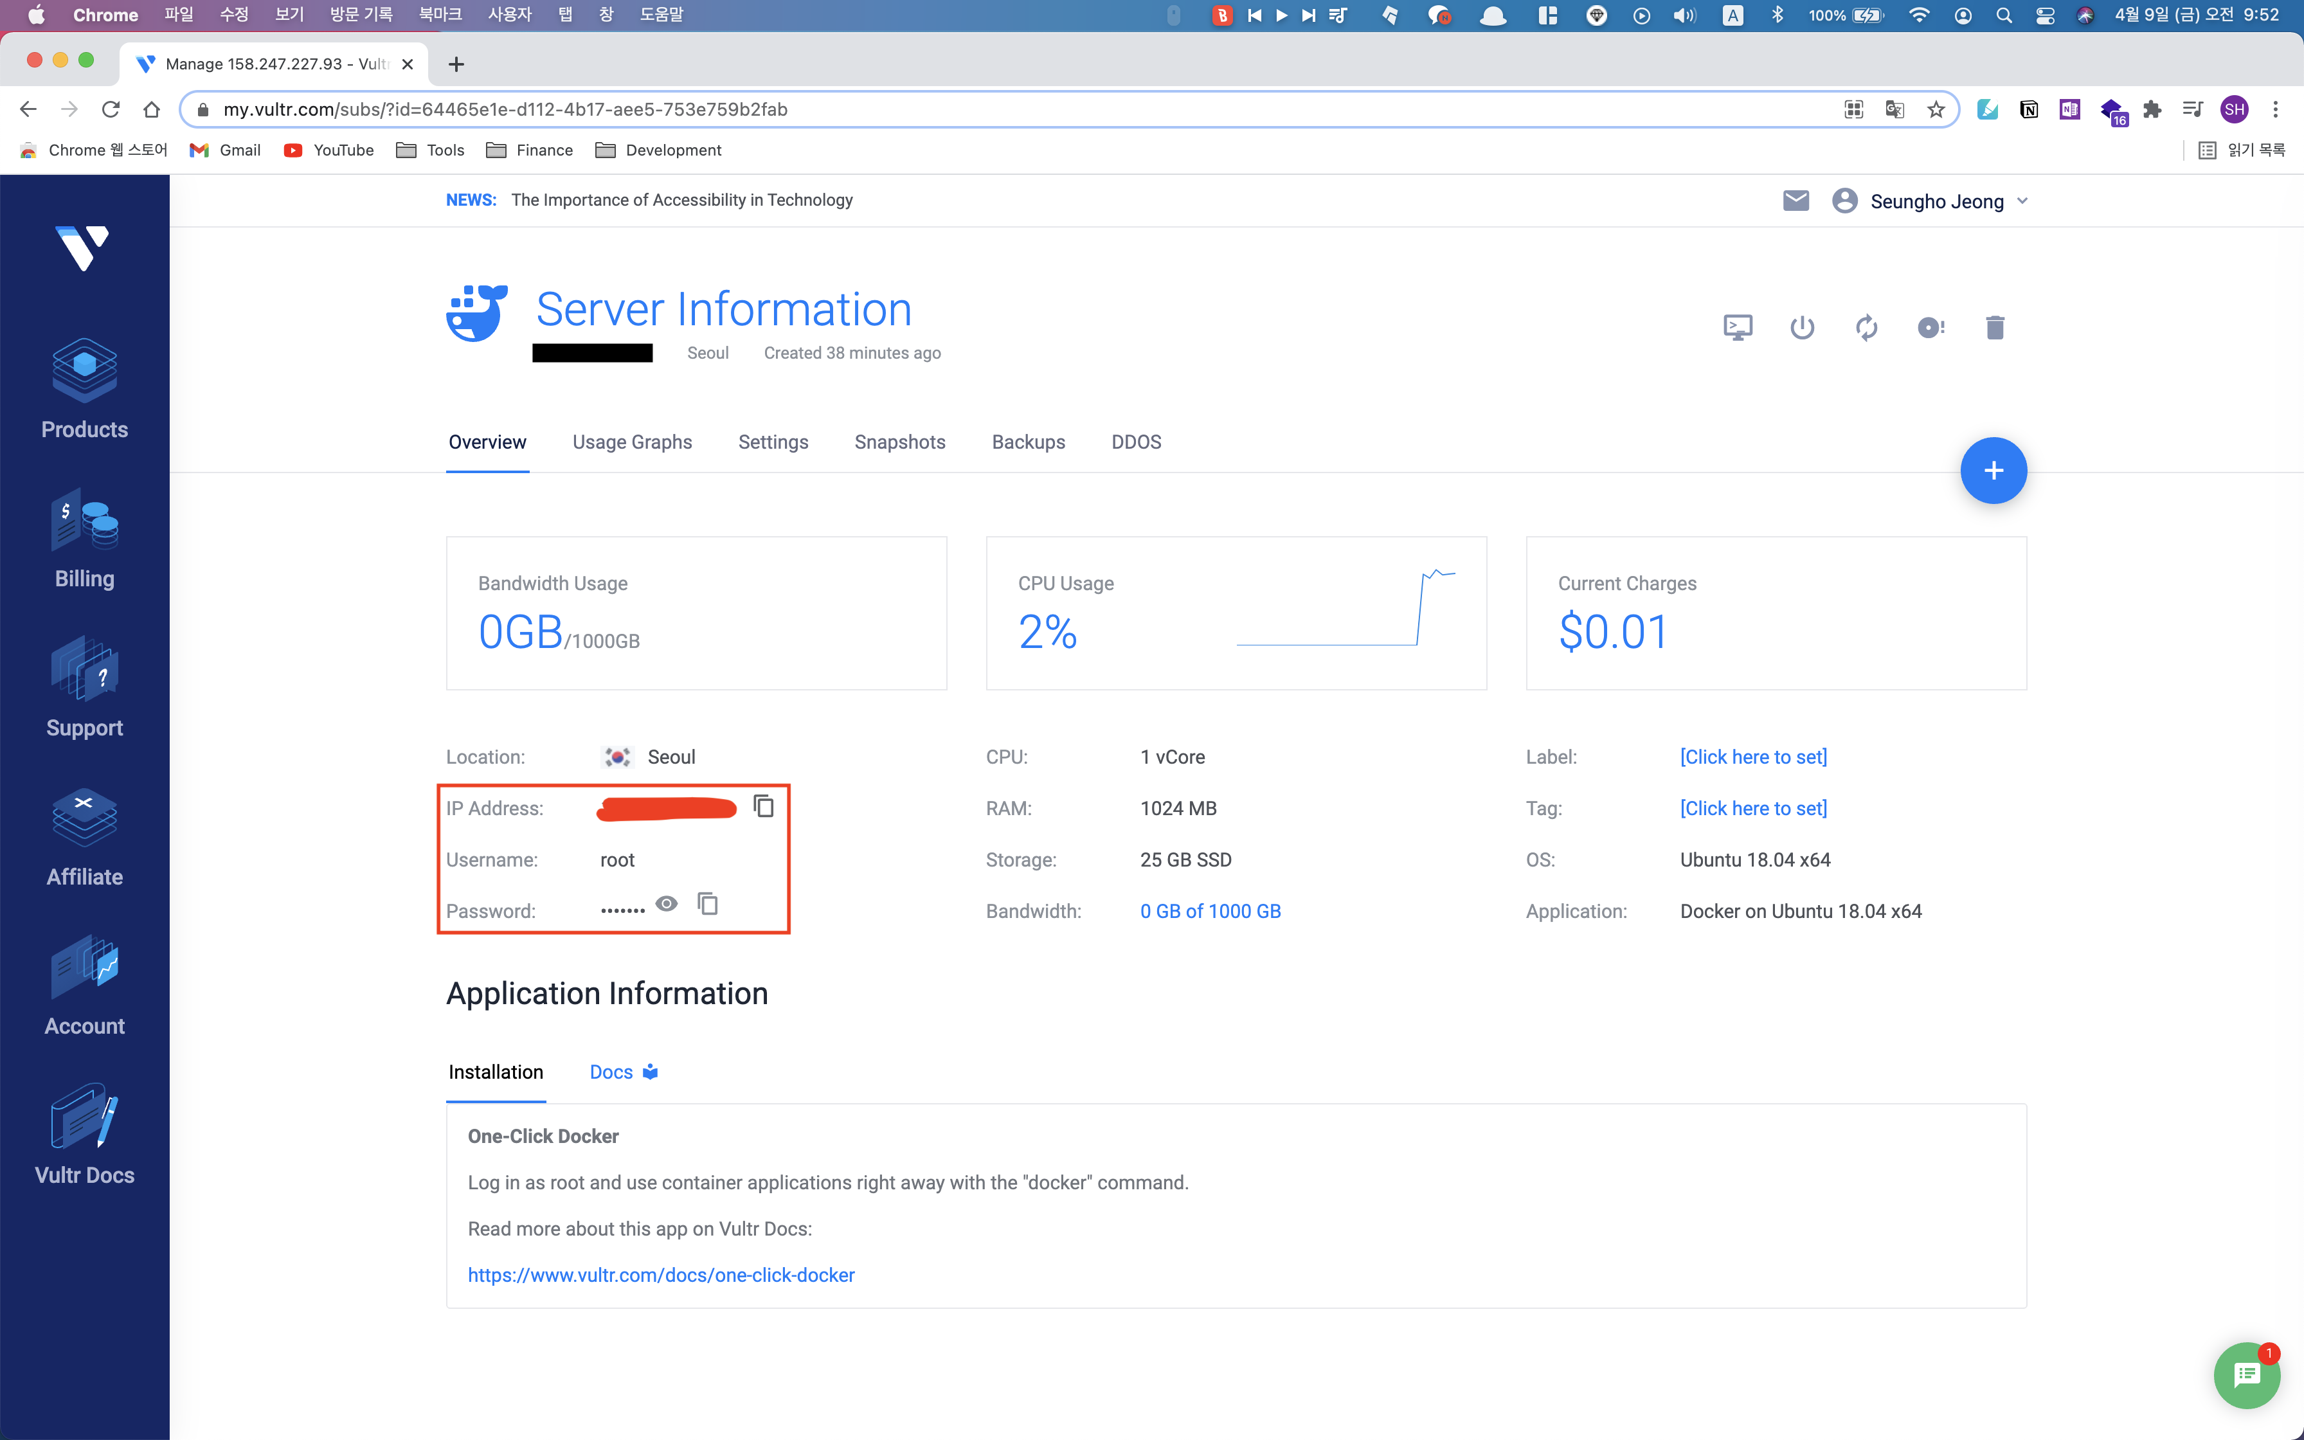Click the power icon to restart server
2304x1440 pixels.
[x=1801, y=327]
